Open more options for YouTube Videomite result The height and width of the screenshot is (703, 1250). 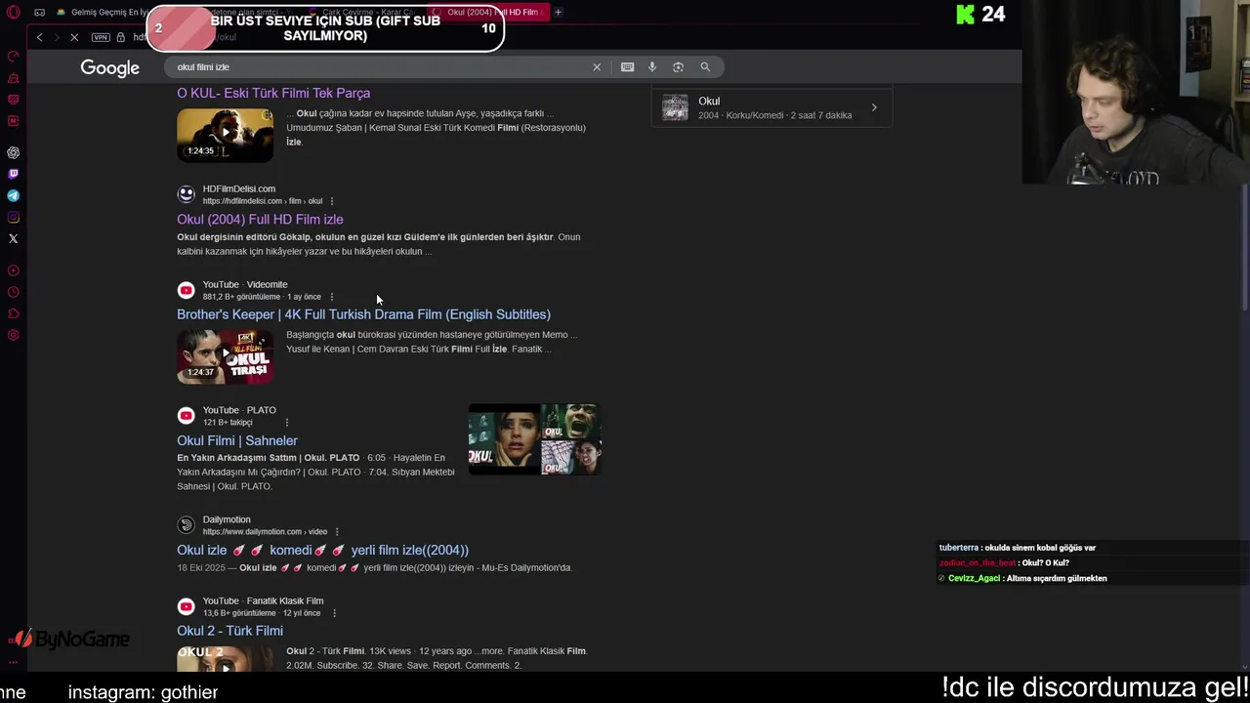click(332, 297)
